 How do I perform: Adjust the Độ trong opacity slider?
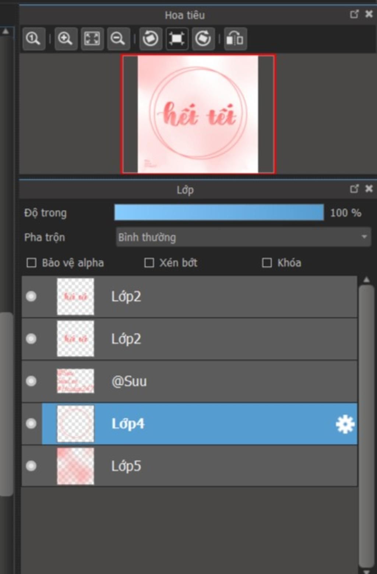[x=219, y=213]
